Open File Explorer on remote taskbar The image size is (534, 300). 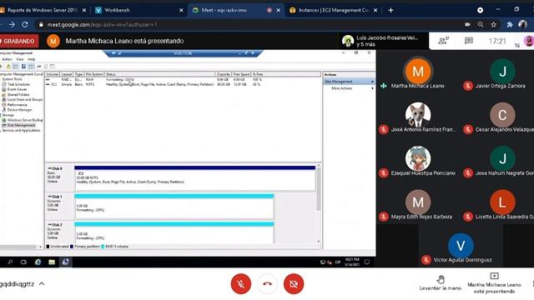pyautogui.click(x=52, y=262)
